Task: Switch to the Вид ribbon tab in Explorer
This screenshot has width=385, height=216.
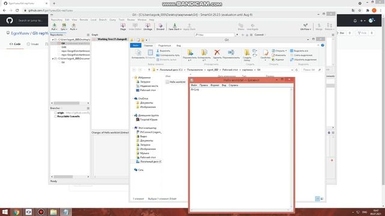Action: point(179,46)
